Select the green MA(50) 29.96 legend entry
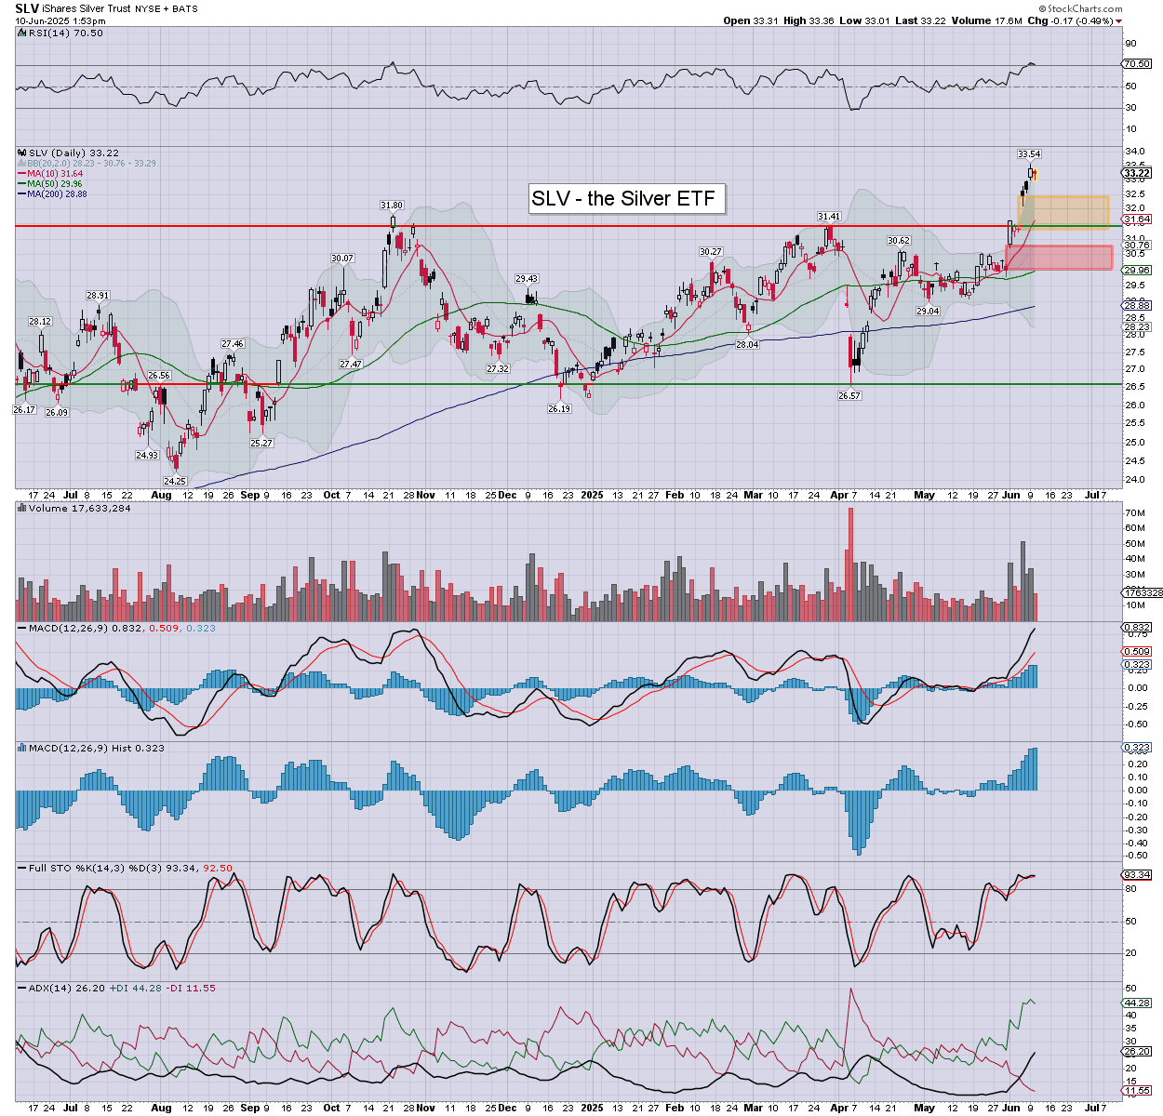The height and width of the screenshot is (1116, 1163). pos(54,184)
